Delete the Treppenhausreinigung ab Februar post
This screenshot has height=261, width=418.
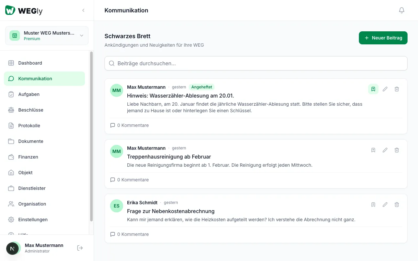tap(397, 150)
